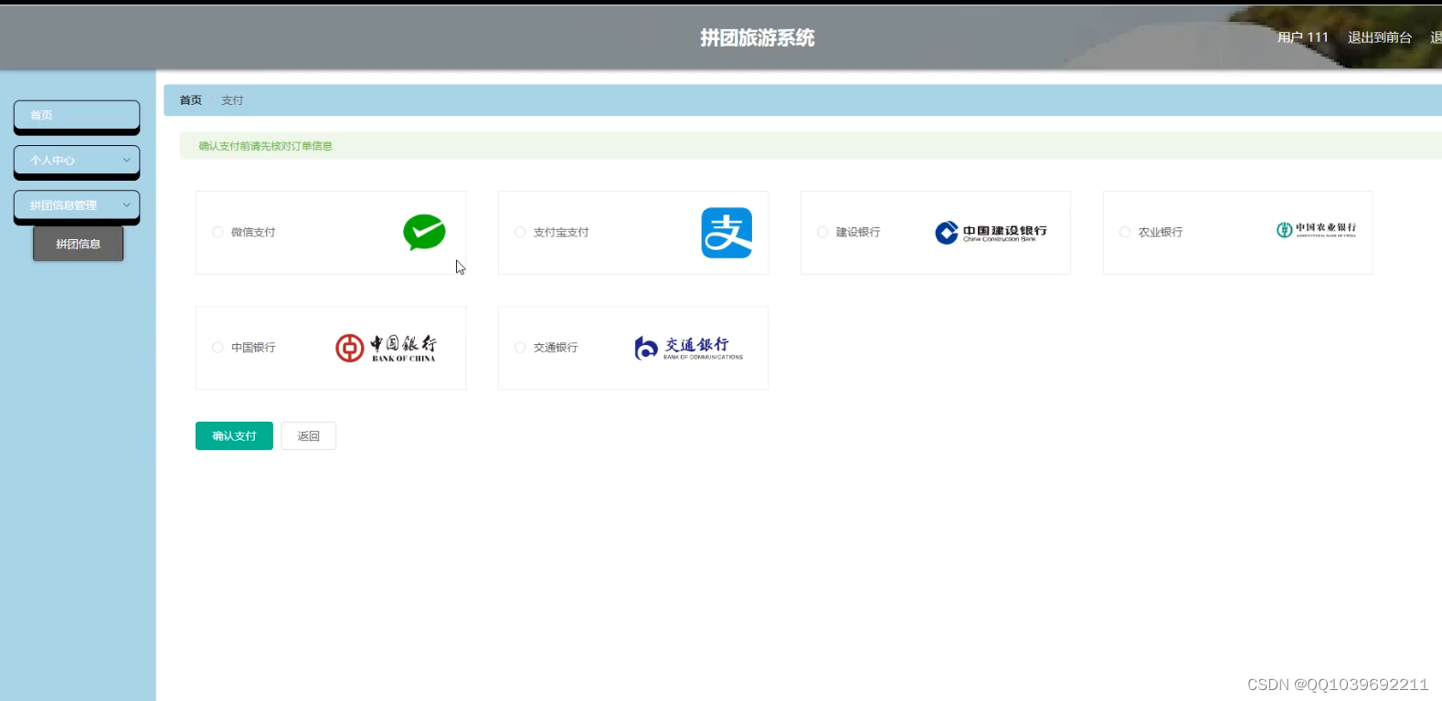
Task: Click the 返回 button
Action: 309,436
